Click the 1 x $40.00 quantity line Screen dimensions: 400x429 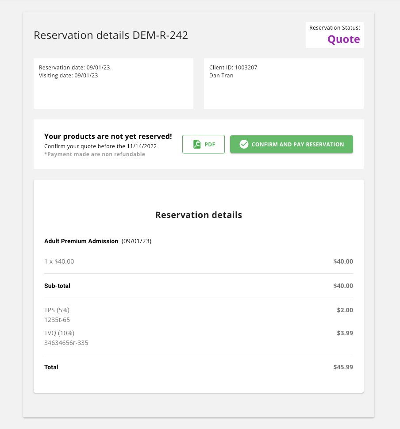tap(59, 261)
